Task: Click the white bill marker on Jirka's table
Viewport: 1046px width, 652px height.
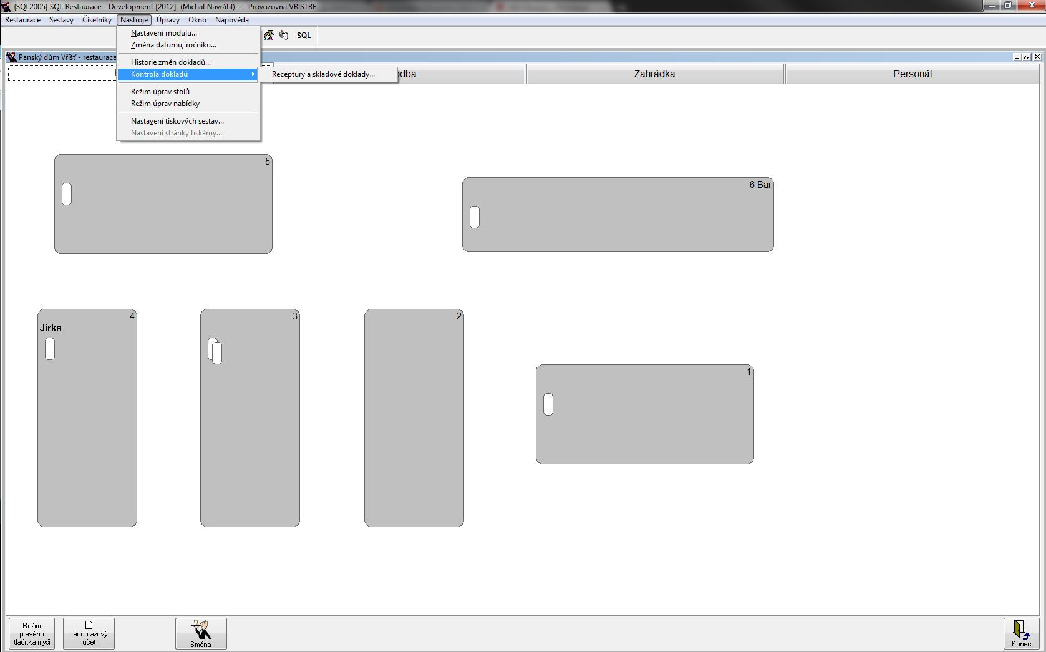Action: (x=50, y=349)
